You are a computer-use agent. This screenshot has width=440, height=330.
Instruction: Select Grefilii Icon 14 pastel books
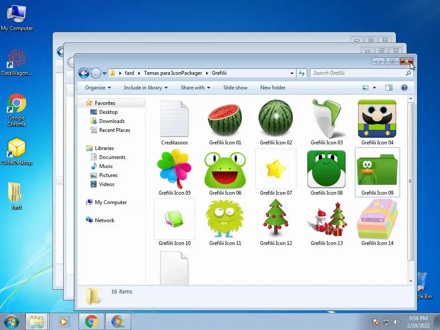coord(377,223)
